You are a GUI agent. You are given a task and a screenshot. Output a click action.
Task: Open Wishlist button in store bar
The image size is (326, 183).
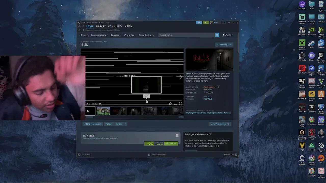(x=227, y=35)
